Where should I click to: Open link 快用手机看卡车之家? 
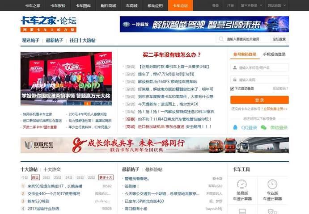(x=38, y=114)
